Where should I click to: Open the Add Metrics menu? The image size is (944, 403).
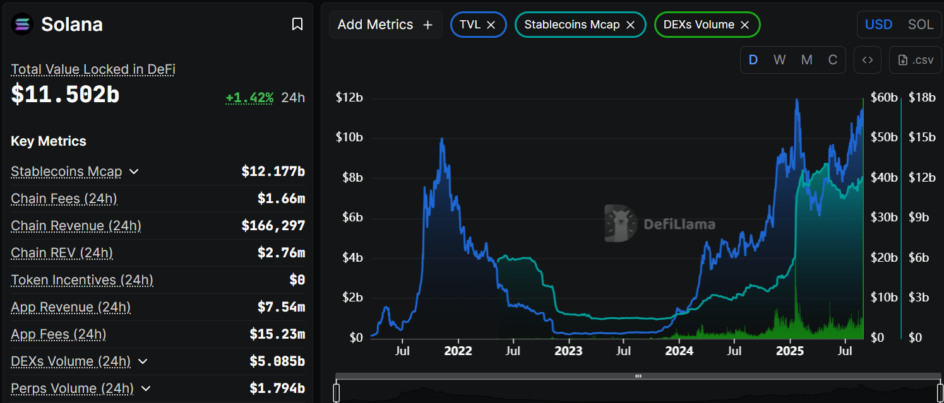coord(385,25)
